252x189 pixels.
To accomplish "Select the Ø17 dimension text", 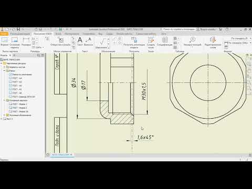I will [84, 85].
